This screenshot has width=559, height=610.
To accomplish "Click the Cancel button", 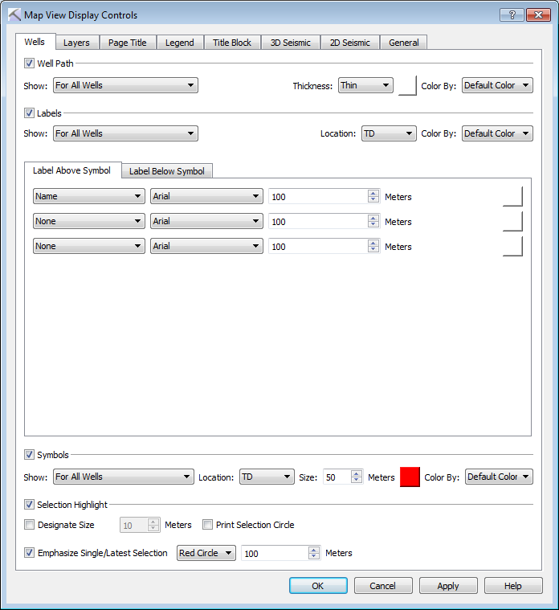I will 383,586.
